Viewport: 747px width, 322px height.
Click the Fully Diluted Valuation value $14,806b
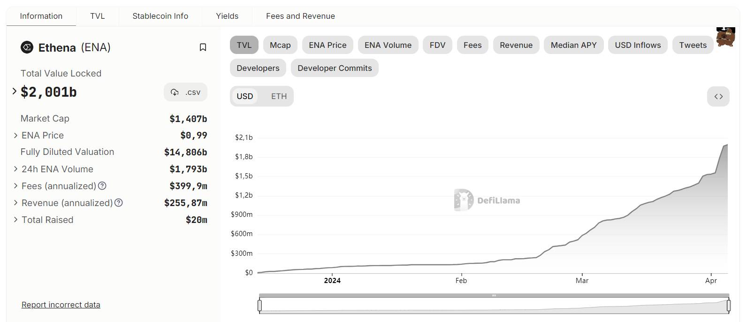186,152
